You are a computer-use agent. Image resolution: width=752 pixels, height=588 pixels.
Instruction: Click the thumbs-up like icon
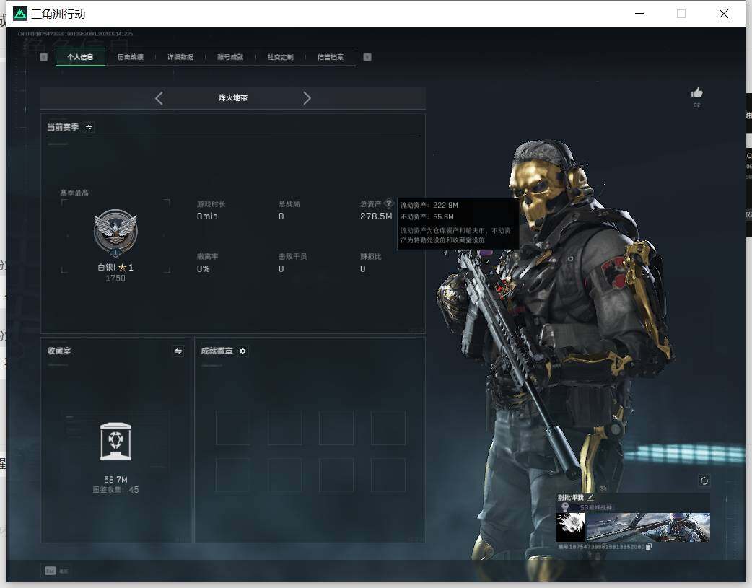697,92
